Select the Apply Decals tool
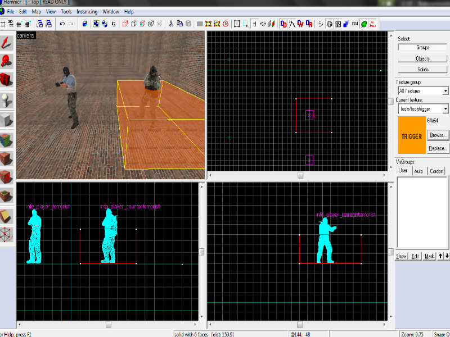 pos(6,177)
